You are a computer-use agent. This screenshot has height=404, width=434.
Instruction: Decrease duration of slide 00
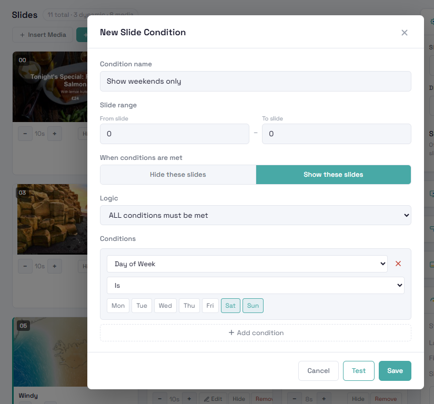[25, 134]
